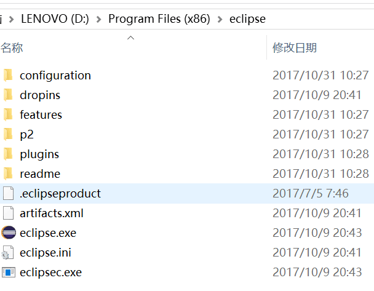
Task: Click the dropins folder icon
Action: [x=8, y=95]
